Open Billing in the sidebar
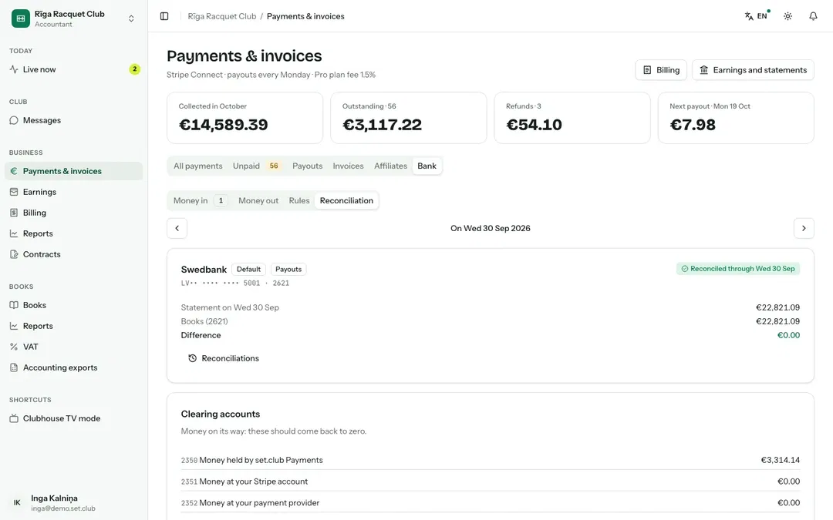 coord(74,213)
